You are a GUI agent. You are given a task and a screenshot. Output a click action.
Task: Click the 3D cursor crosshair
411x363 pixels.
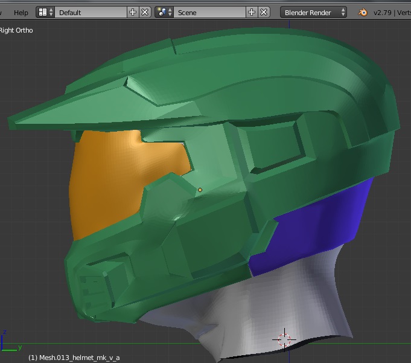click(284, 339)
